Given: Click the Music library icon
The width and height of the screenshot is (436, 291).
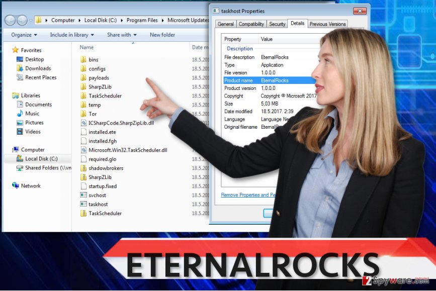Looking at the screenshot, I should click(20, 114).
